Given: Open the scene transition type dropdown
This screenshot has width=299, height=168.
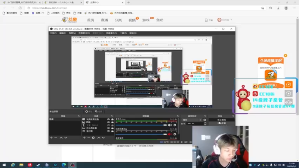Looking at the screenshot, I should pyautogui.click(x=191, y=120).
